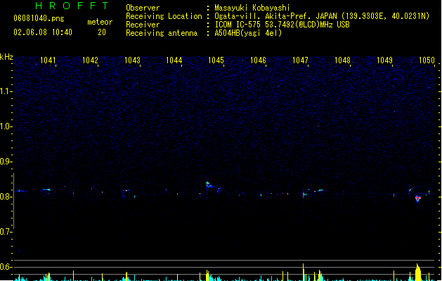Click the 1046 time axis label
Screen dimensions: 442x281
258,60
